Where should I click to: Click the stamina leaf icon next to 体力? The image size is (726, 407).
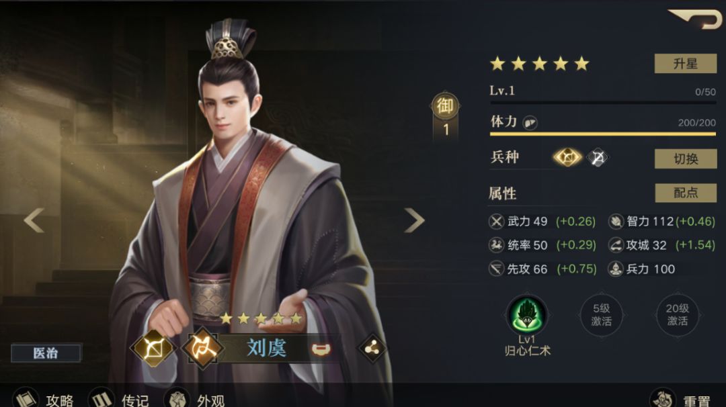pos(530,122)
